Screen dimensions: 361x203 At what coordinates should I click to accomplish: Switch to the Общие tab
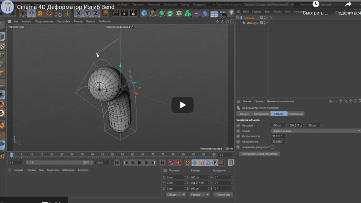point(244,114)
